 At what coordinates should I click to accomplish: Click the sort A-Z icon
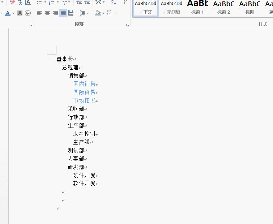coord(114,2)
